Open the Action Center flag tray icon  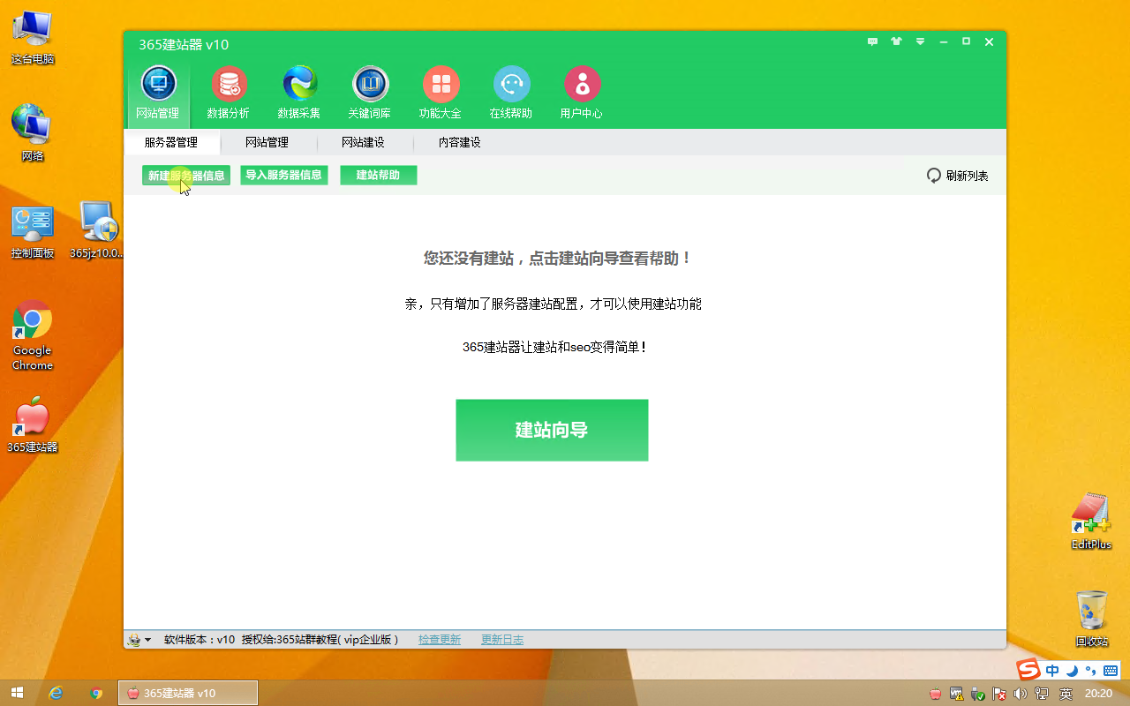point(999,694)
